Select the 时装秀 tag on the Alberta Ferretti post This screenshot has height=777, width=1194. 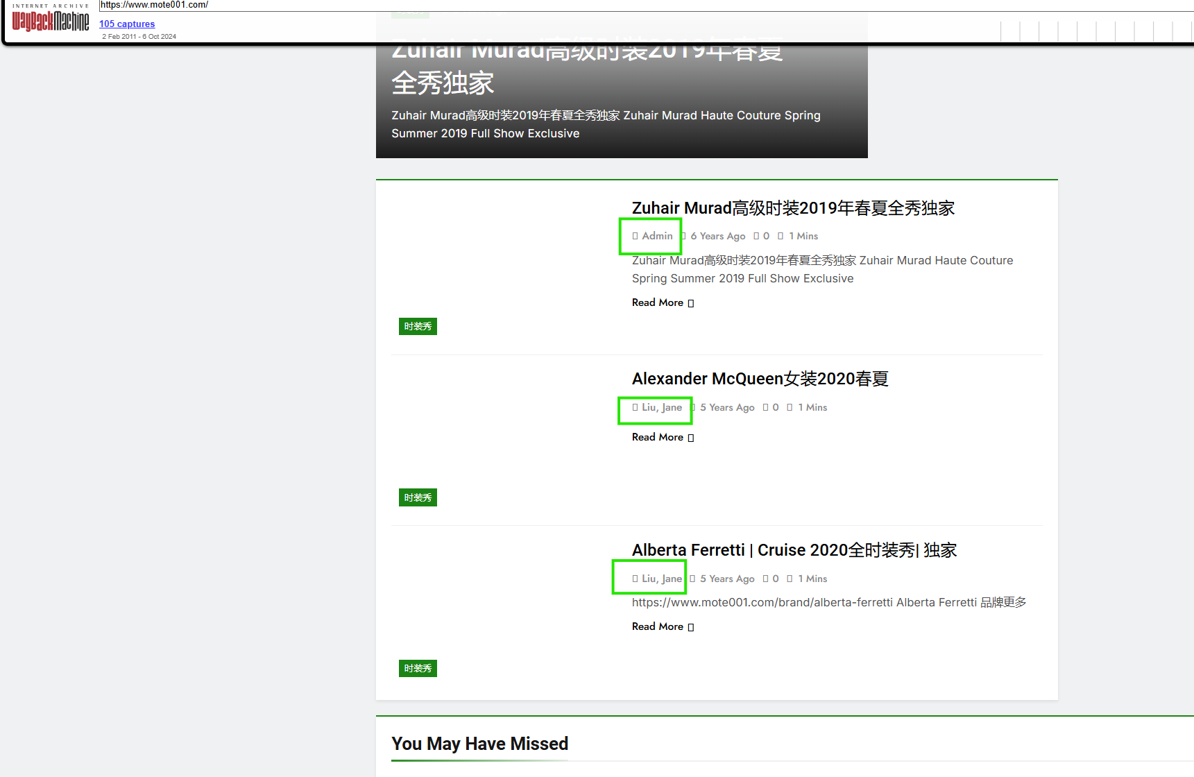[x=418, y=668]
